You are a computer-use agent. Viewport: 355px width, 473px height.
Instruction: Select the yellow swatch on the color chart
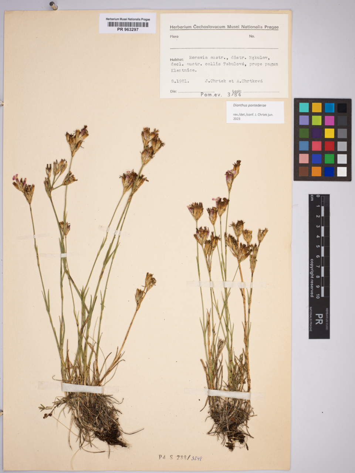[x=329, y=133]
